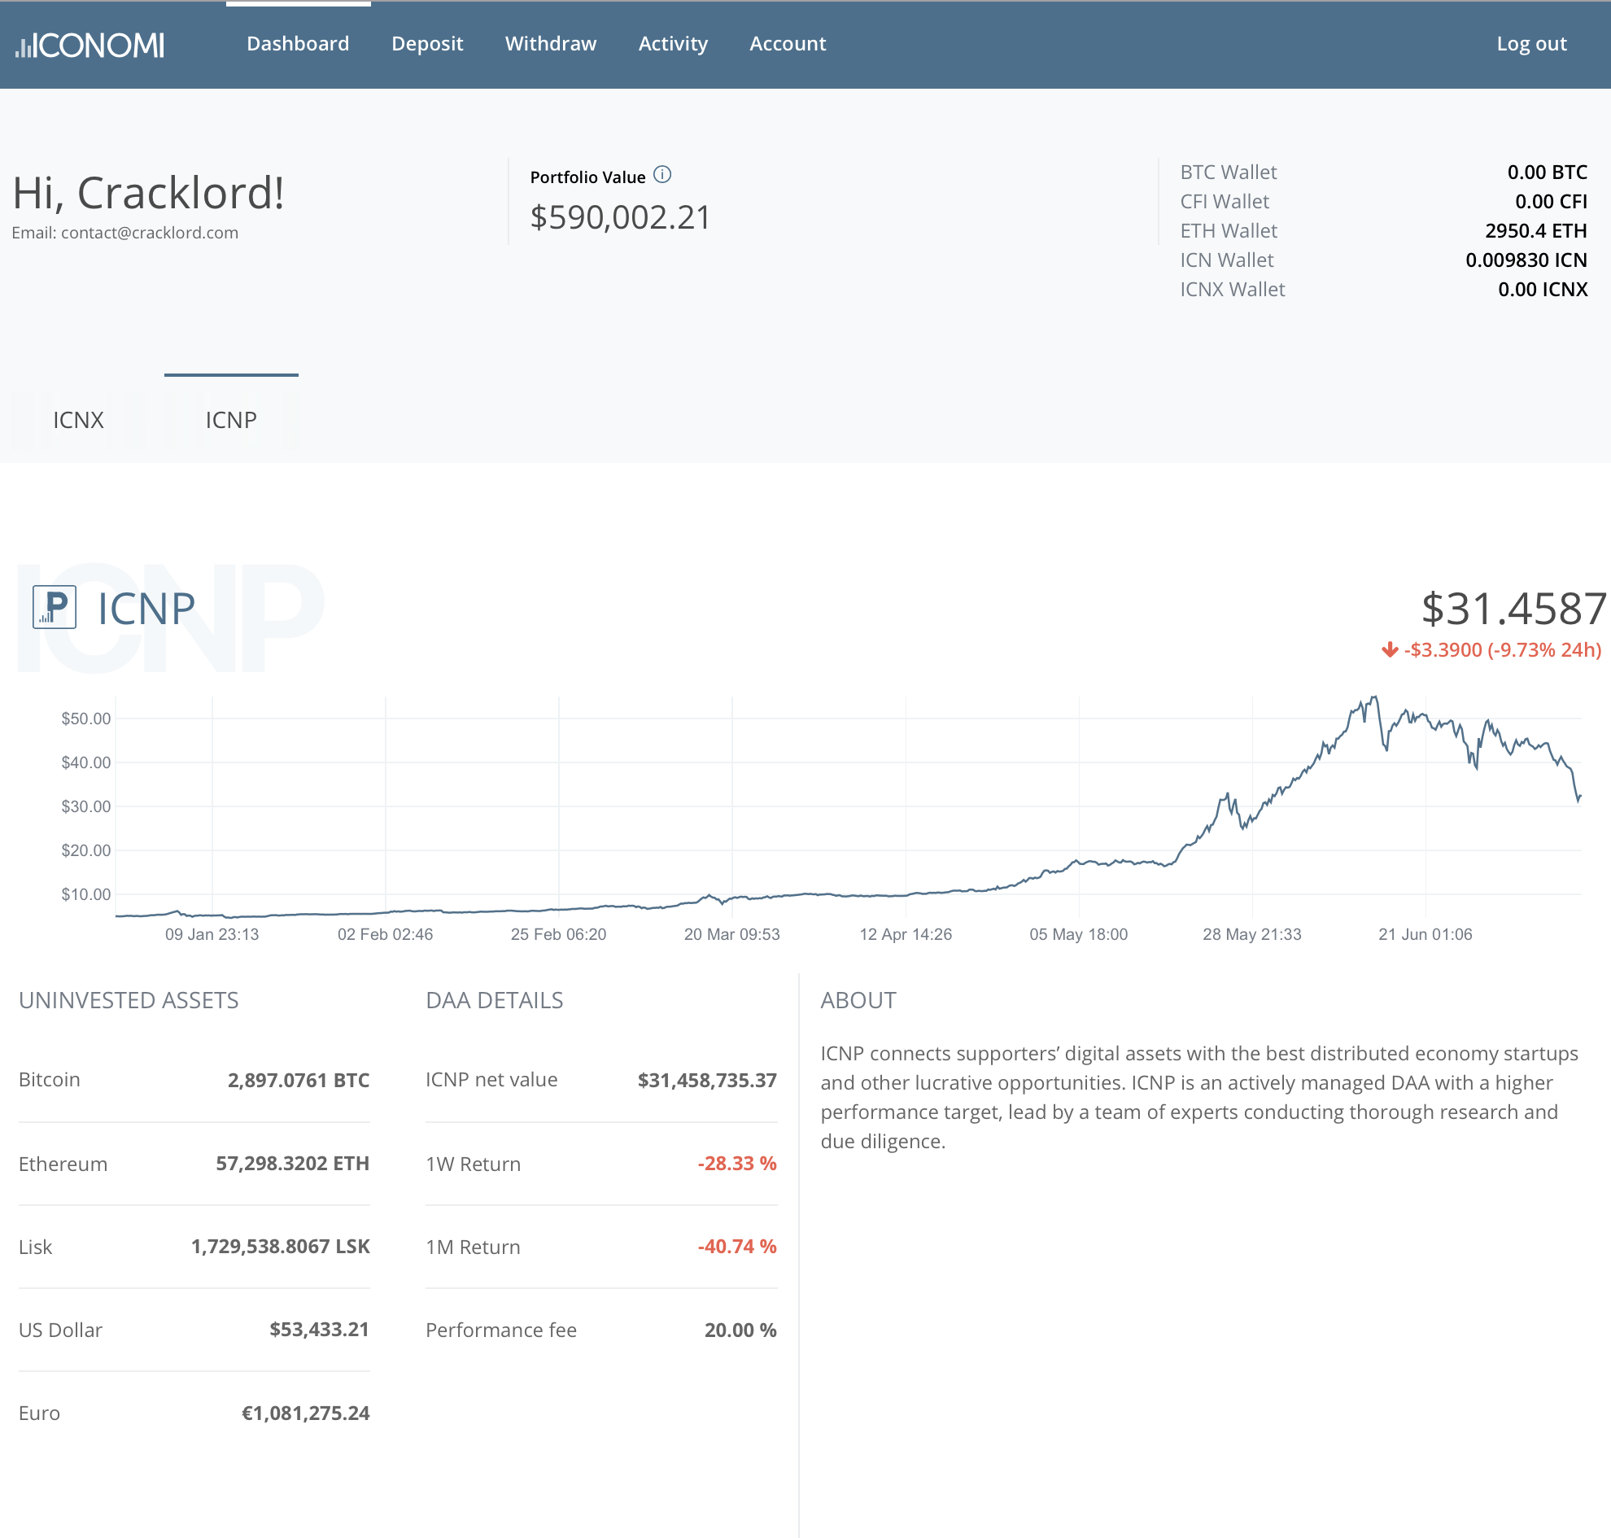Click the 05 May 18:00 date label
Viewport: 1611px width, 1538px height.
click(x=1078, y=934)
